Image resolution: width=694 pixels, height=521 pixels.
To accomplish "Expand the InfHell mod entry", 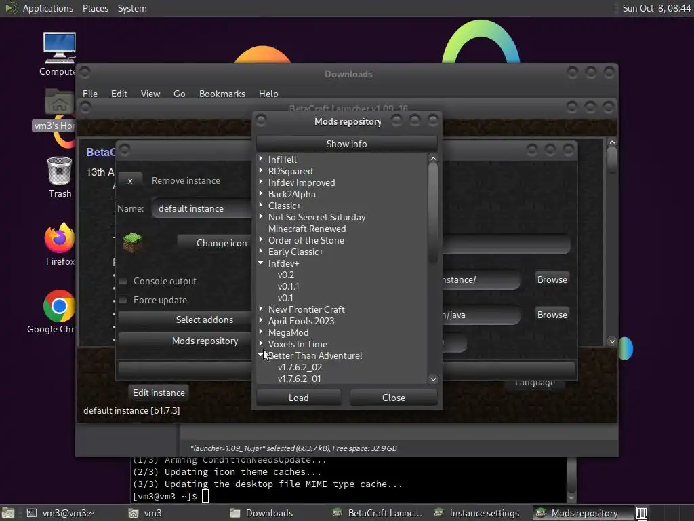I will (x=261, y=159).
